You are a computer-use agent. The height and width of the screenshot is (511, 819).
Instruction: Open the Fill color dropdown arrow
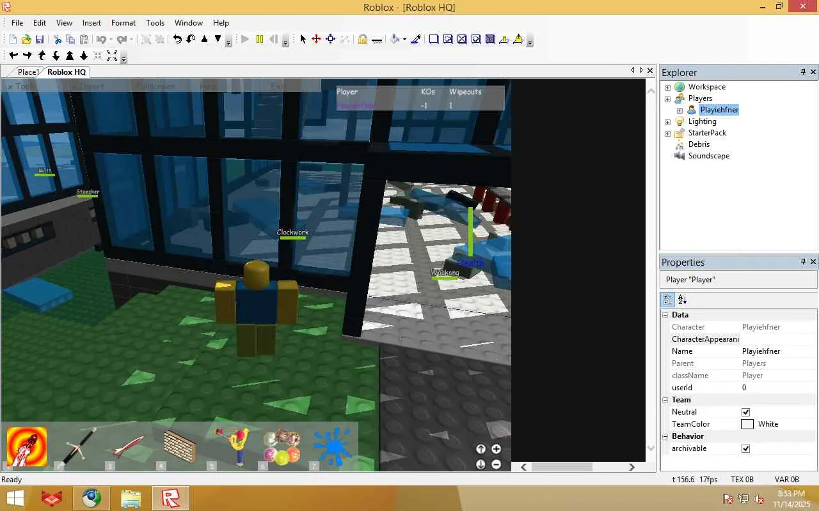(404, 40)
